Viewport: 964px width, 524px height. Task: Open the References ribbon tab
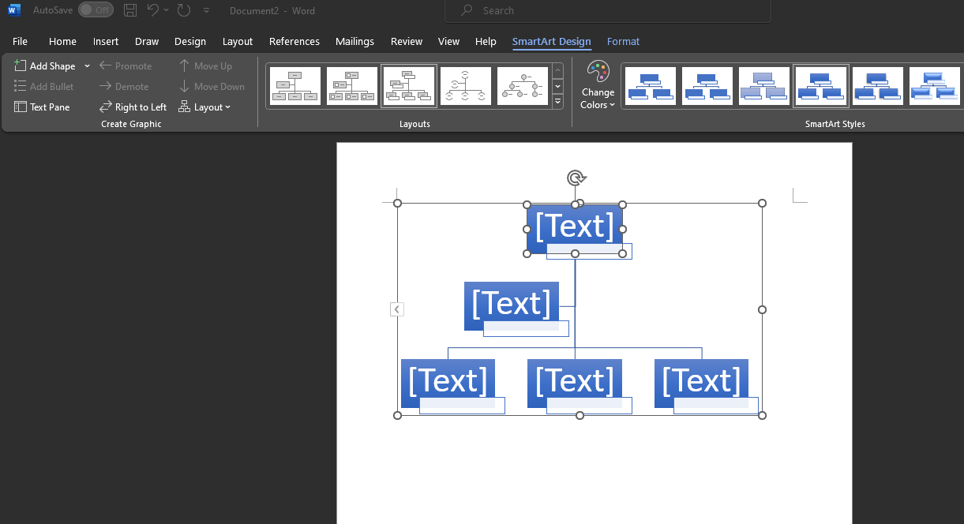(294, 41)
